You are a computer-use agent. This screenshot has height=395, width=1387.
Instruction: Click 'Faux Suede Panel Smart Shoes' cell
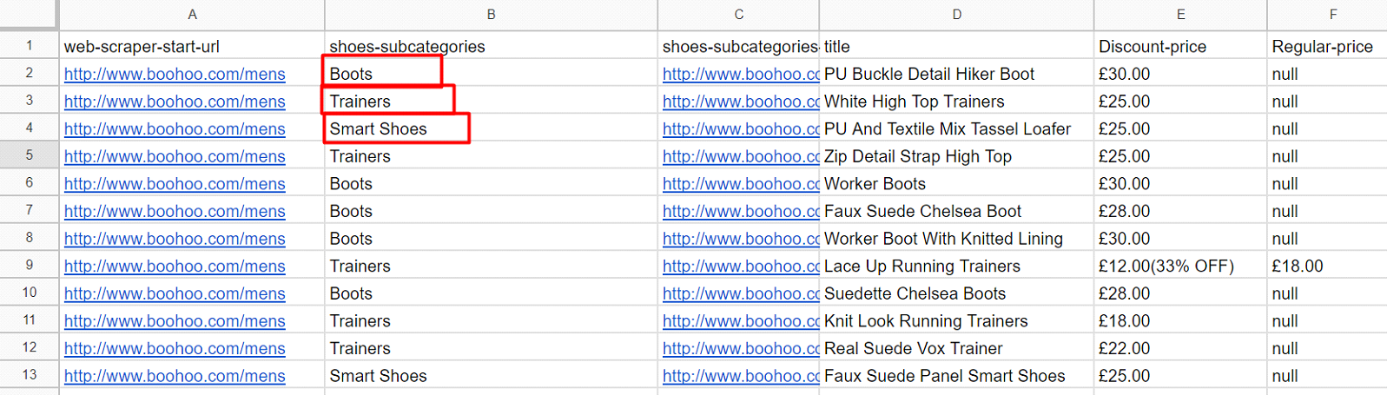(944, 376)
